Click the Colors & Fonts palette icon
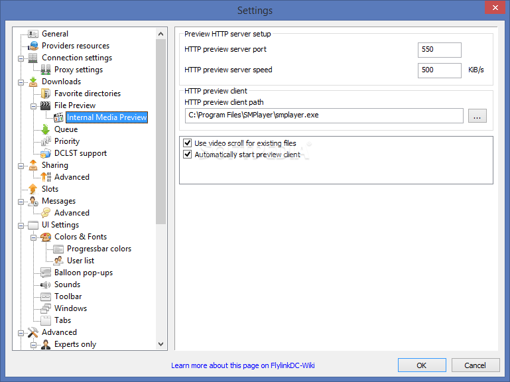The width and height of the screenshot is (510, 382). pyautogui.click(x=46, y=237)
